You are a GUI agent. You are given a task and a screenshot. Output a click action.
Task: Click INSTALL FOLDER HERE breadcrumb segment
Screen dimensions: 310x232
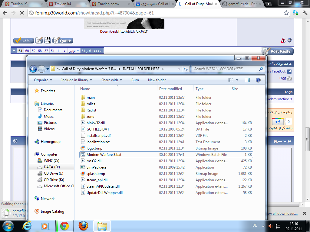[x=141, y=69]
